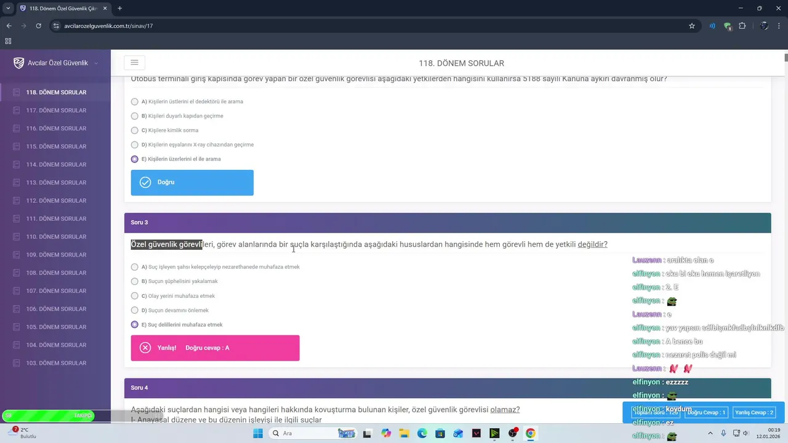Open the tab search dropdown arrow
The height and width of the screenshot is (443, 788).
click(x=8, y=8)
